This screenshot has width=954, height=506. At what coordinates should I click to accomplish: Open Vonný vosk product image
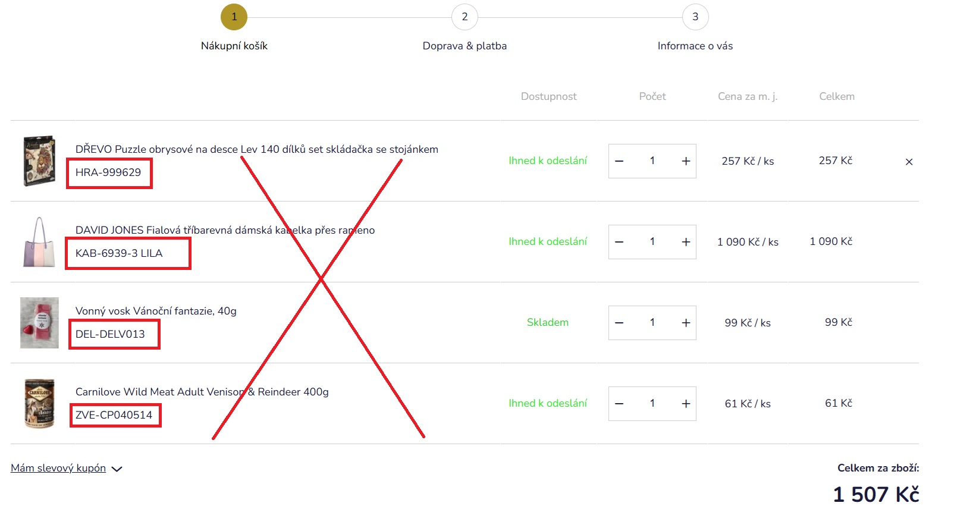coord(39,323)
